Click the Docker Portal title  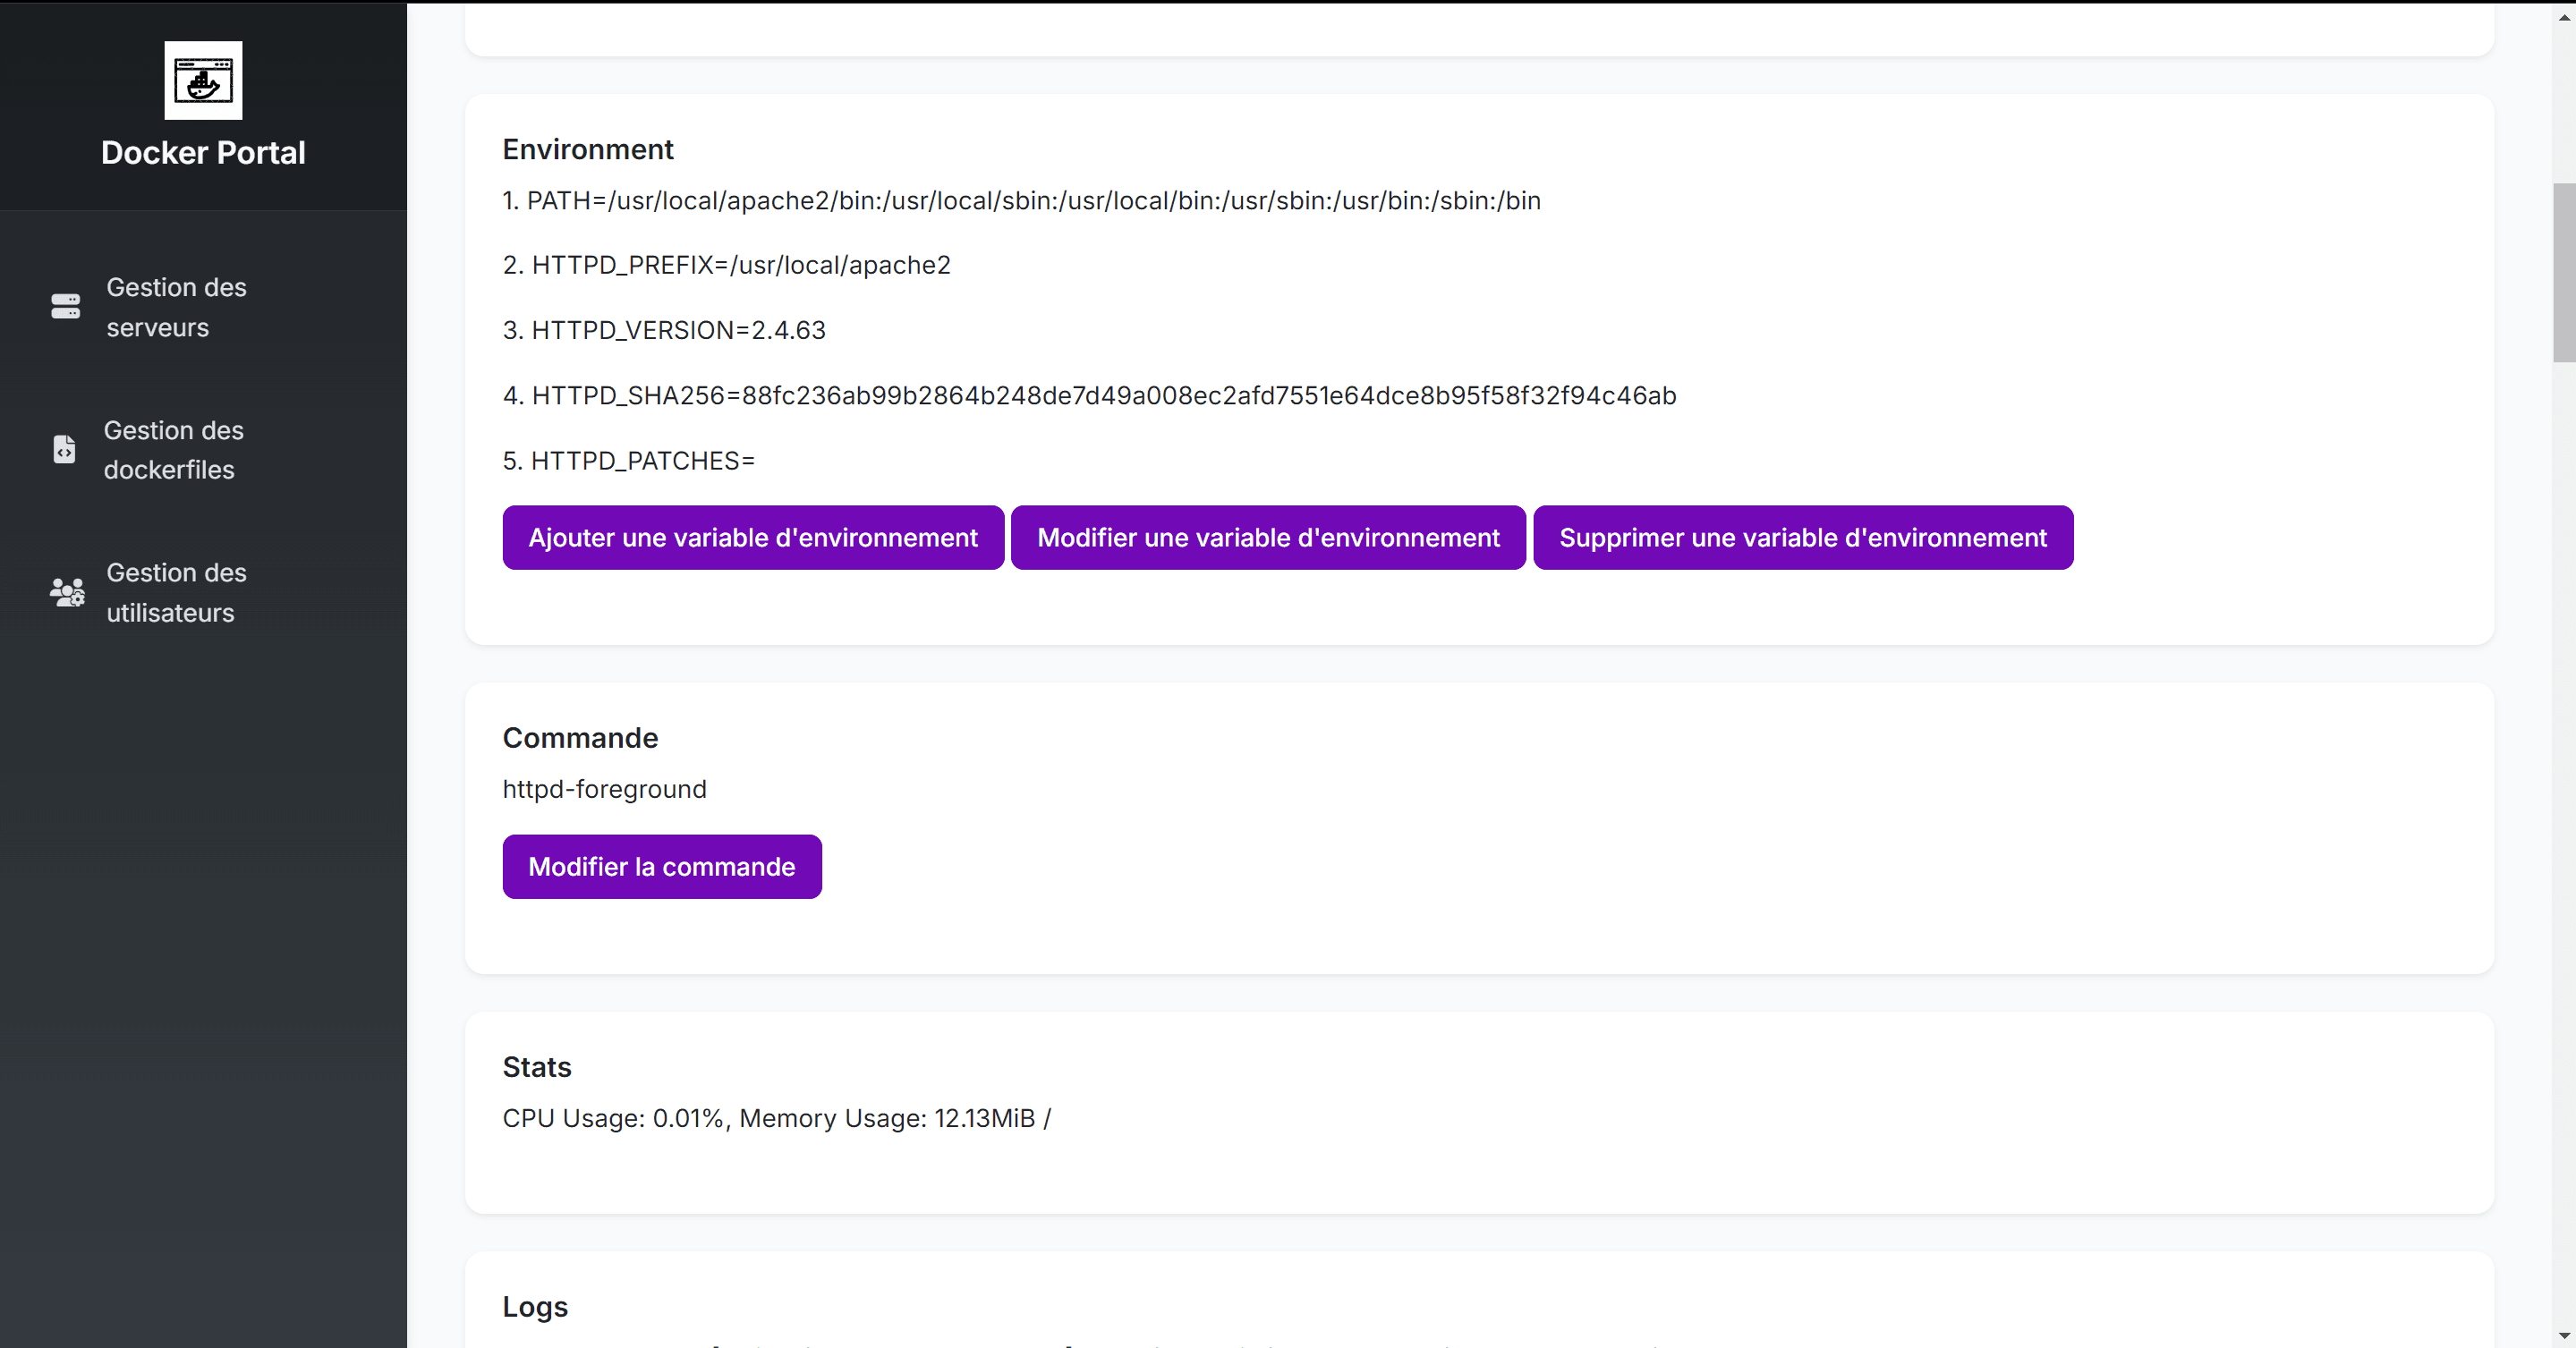point(203,152)
